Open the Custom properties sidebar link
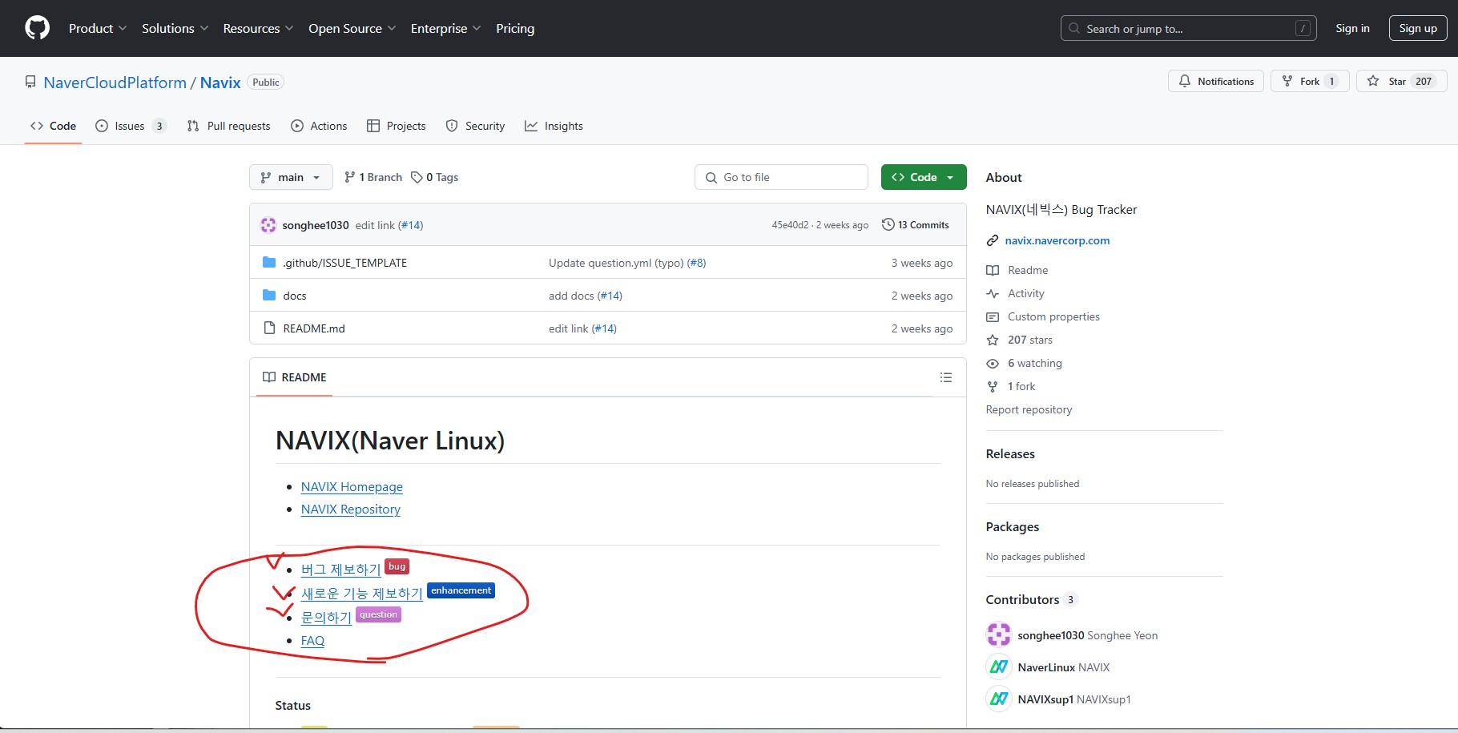Viewport: 1458px width, 733px height. pyautogui.click(x=1053, y=317)
